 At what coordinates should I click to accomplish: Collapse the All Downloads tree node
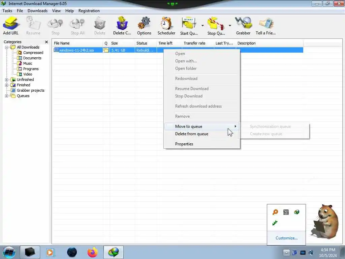[x=7, y=47]
